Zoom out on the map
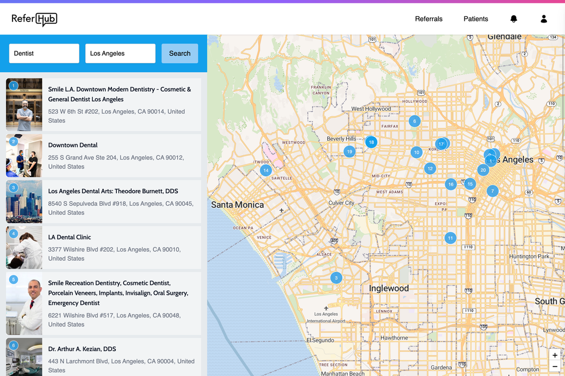This screenshot has height=376, width=565. pos(555,366)
